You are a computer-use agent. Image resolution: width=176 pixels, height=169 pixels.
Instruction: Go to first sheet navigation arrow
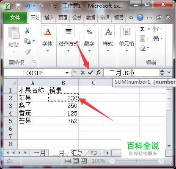[7, 152]
